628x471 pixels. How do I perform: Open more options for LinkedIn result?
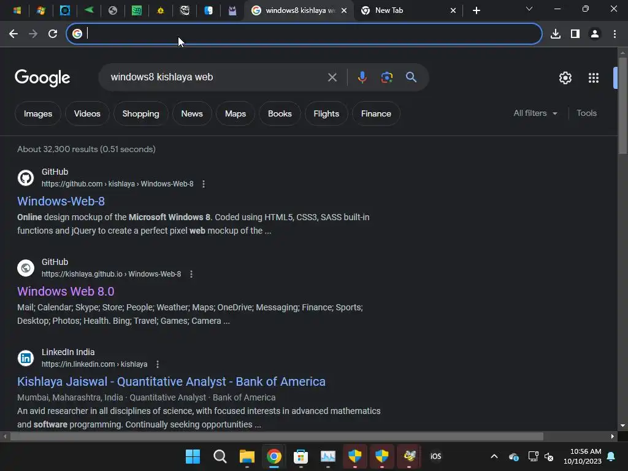[x=158, y=364]
